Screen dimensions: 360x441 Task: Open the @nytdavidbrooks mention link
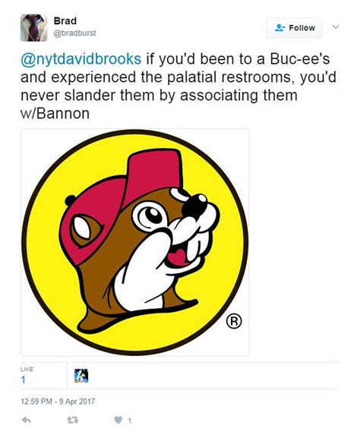tap(81, 59)
